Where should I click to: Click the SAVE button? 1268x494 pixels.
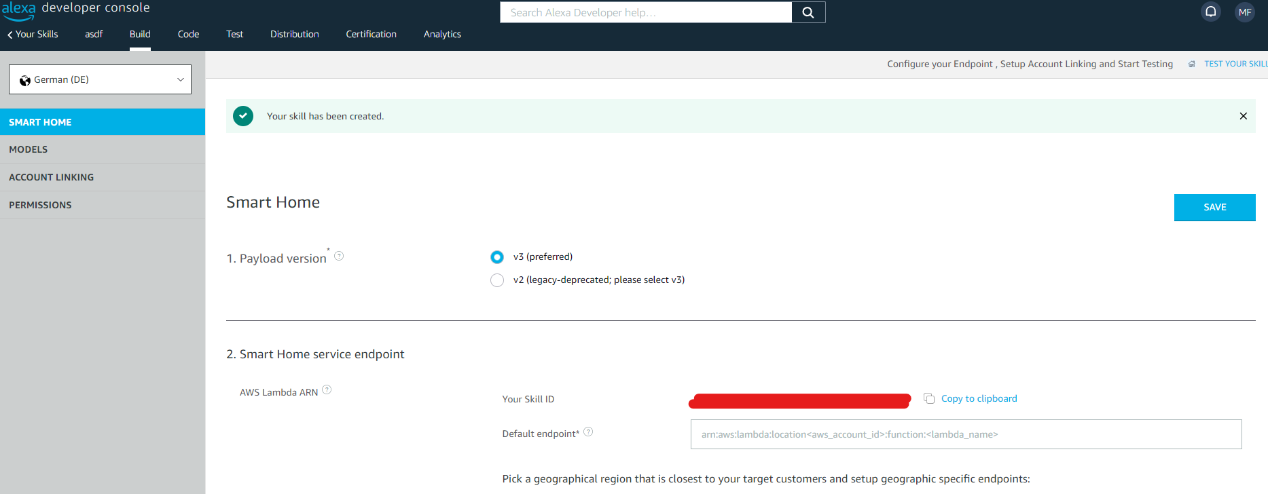point(1214,207)
